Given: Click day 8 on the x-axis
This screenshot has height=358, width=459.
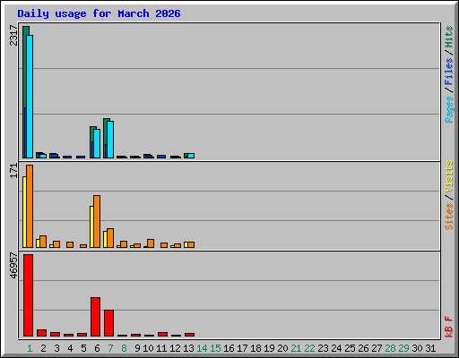Looking at the screenshot, I should [124, 348].
